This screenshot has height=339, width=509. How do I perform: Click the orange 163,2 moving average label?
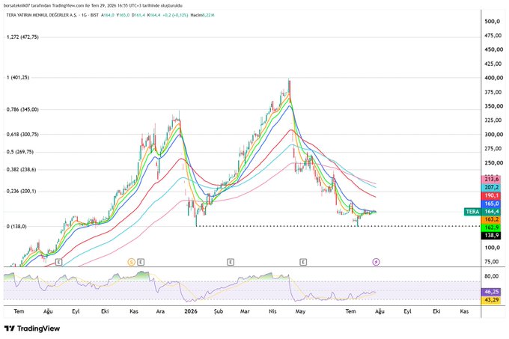tap(492, 219)
